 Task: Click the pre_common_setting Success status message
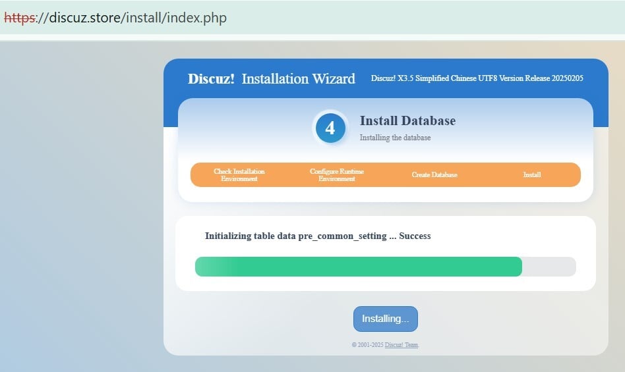click(318, 236)
